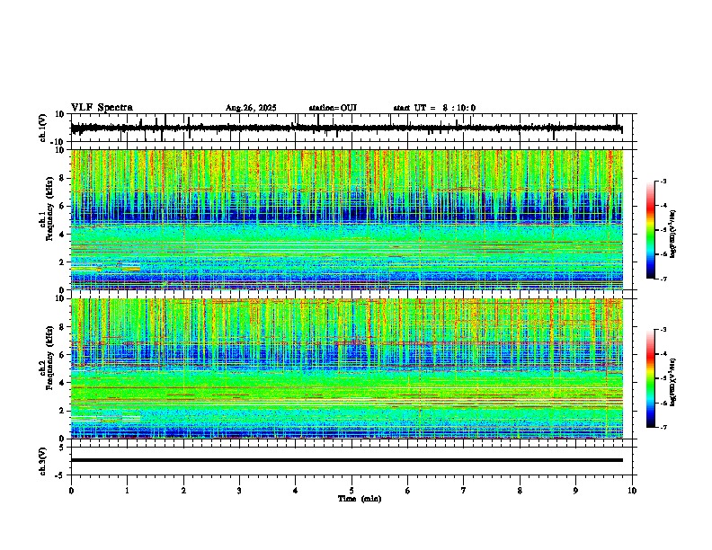Click the ch.1 color scale bar
712x550 pixels.
[x=651, y=230]
